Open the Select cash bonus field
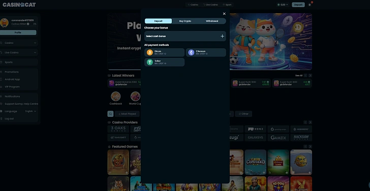Viewport: 370px width, 191px height. click(x=185, y=36)
